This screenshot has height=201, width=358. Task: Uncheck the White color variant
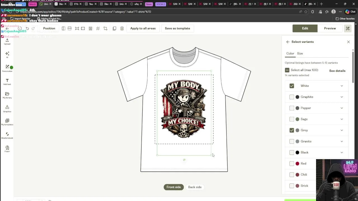coord(292,86)
